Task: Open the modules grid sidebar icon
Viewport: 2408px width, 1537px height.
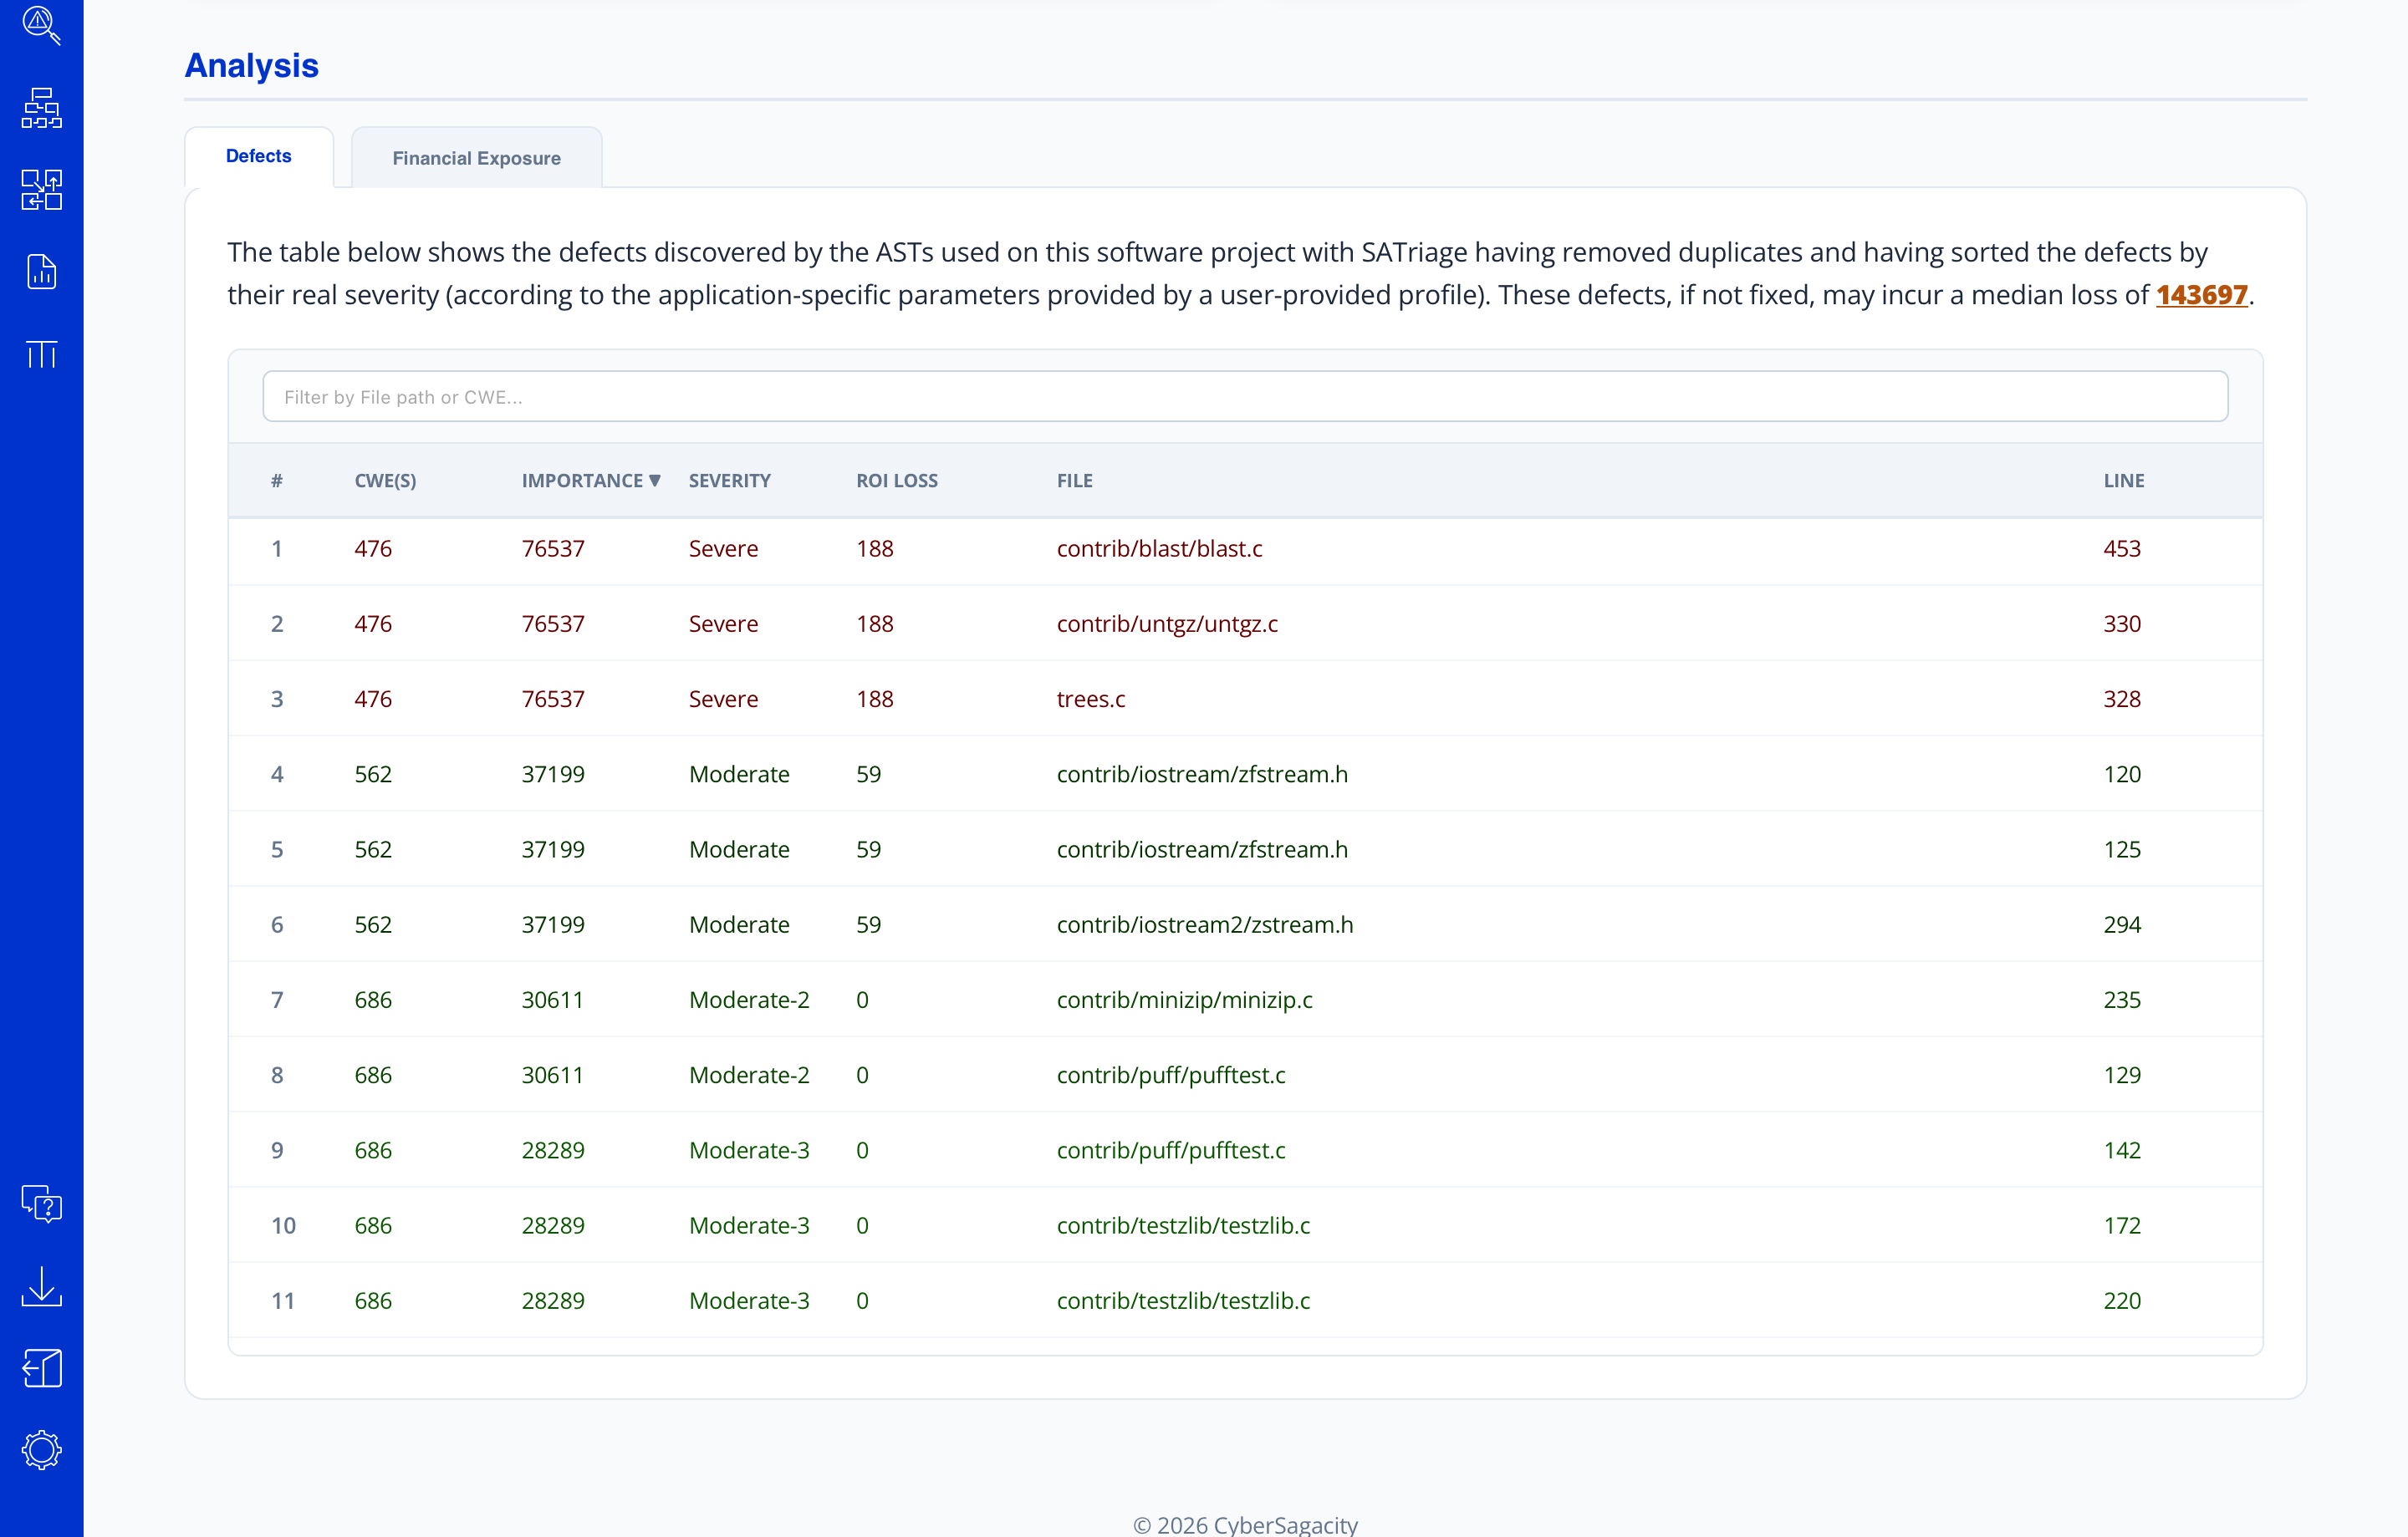Action: tap(41, 189)
